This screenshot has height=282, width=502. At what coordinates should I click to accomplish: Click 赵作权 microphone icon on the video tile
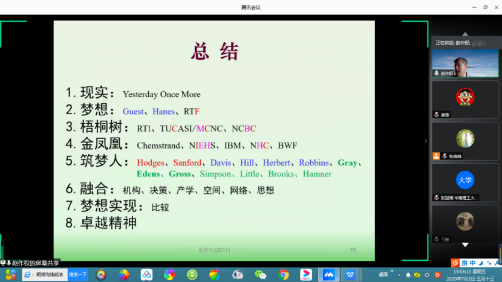click(x=436, y=73)
